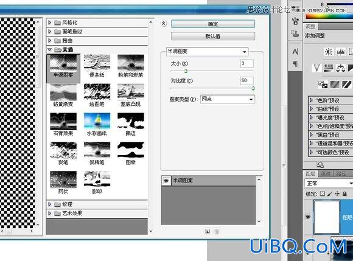Toggle lock position icon

tap(337, 193)
